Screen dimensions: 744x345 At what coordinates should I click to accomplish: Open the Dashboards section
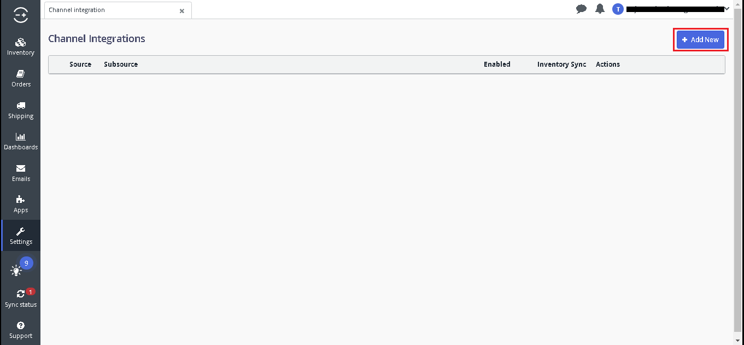pyautogui.click(x=21, y=142)
